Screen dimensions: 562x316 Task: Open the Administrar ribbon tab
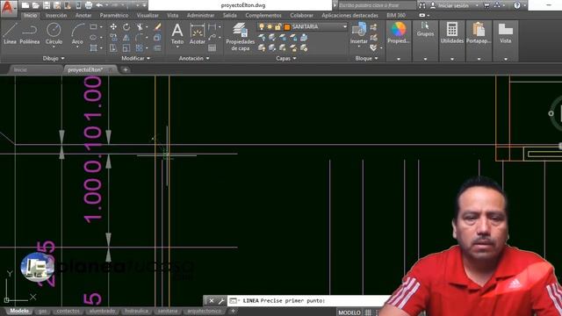pyautogui.click(x=200, y=16)
